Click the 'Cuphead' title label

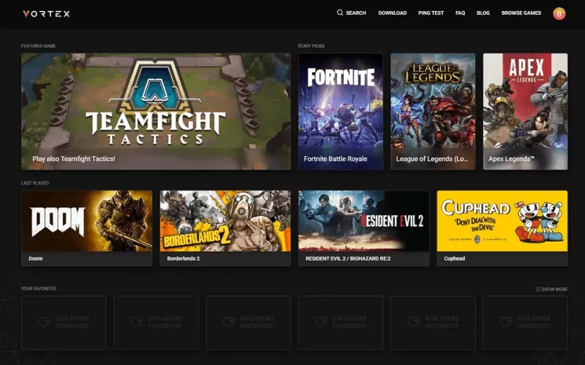(454, 258)
